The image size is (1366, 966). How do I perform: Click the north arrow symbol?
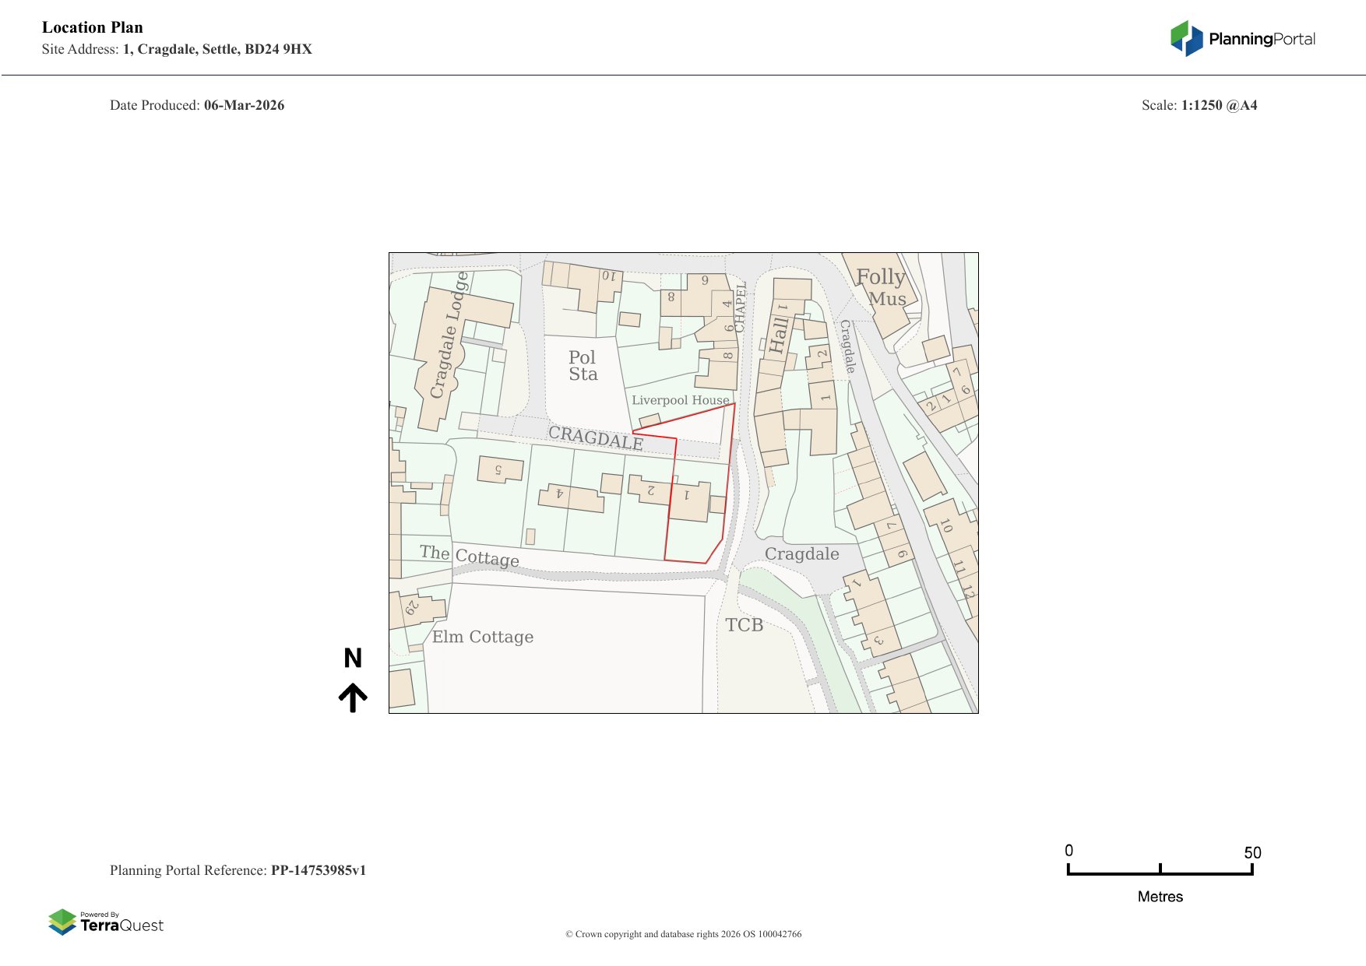[x=353, y=697]
